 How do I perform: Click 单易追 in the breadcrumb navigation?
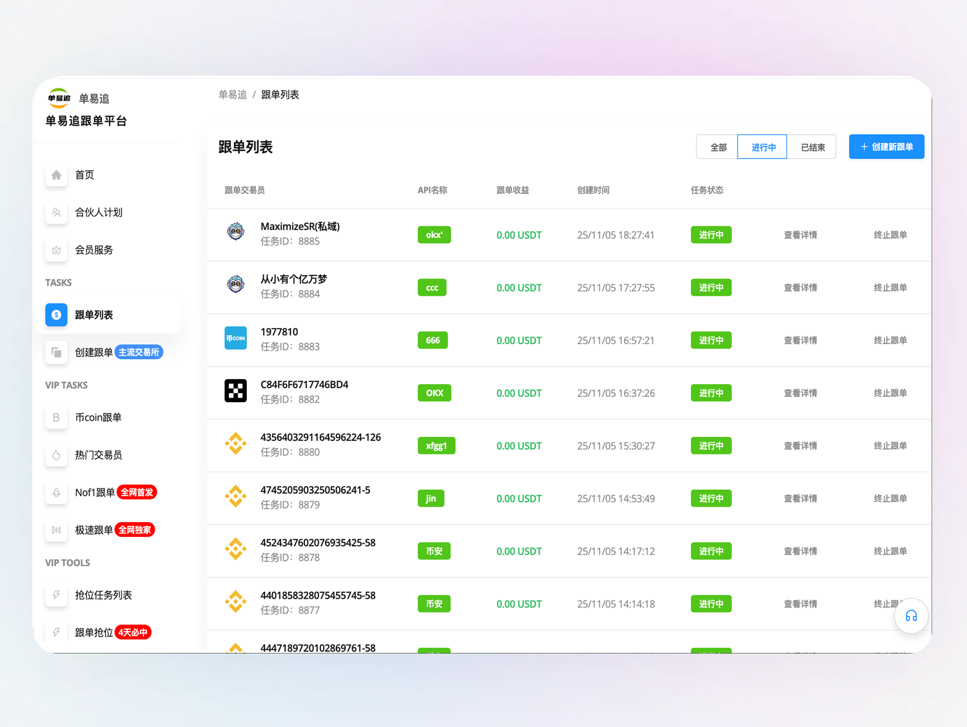click(x=232, y=94)
